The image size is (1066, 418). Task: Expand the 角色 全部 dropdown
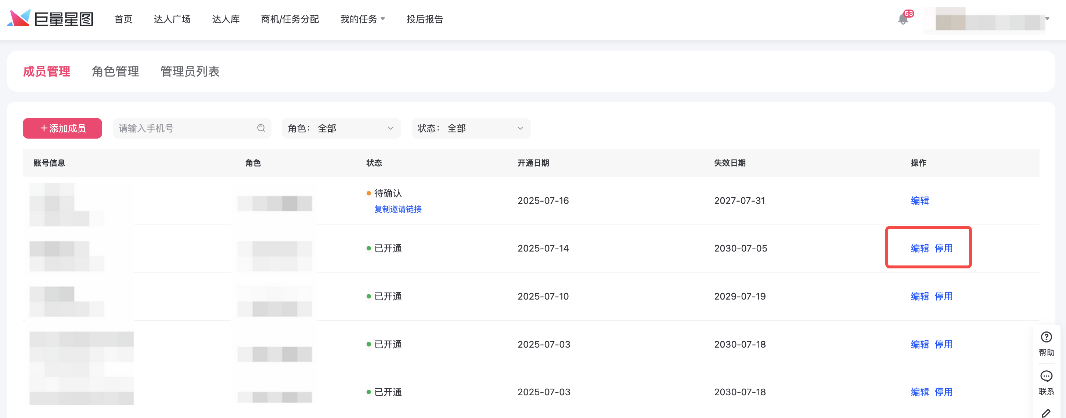coord(341,128)
